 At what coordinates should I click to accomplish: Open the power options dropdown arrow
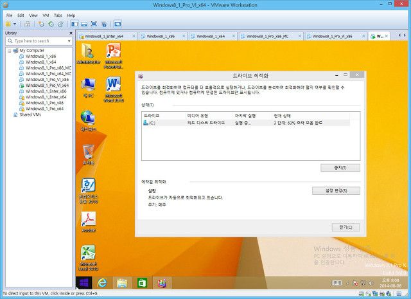coord(15,24)
